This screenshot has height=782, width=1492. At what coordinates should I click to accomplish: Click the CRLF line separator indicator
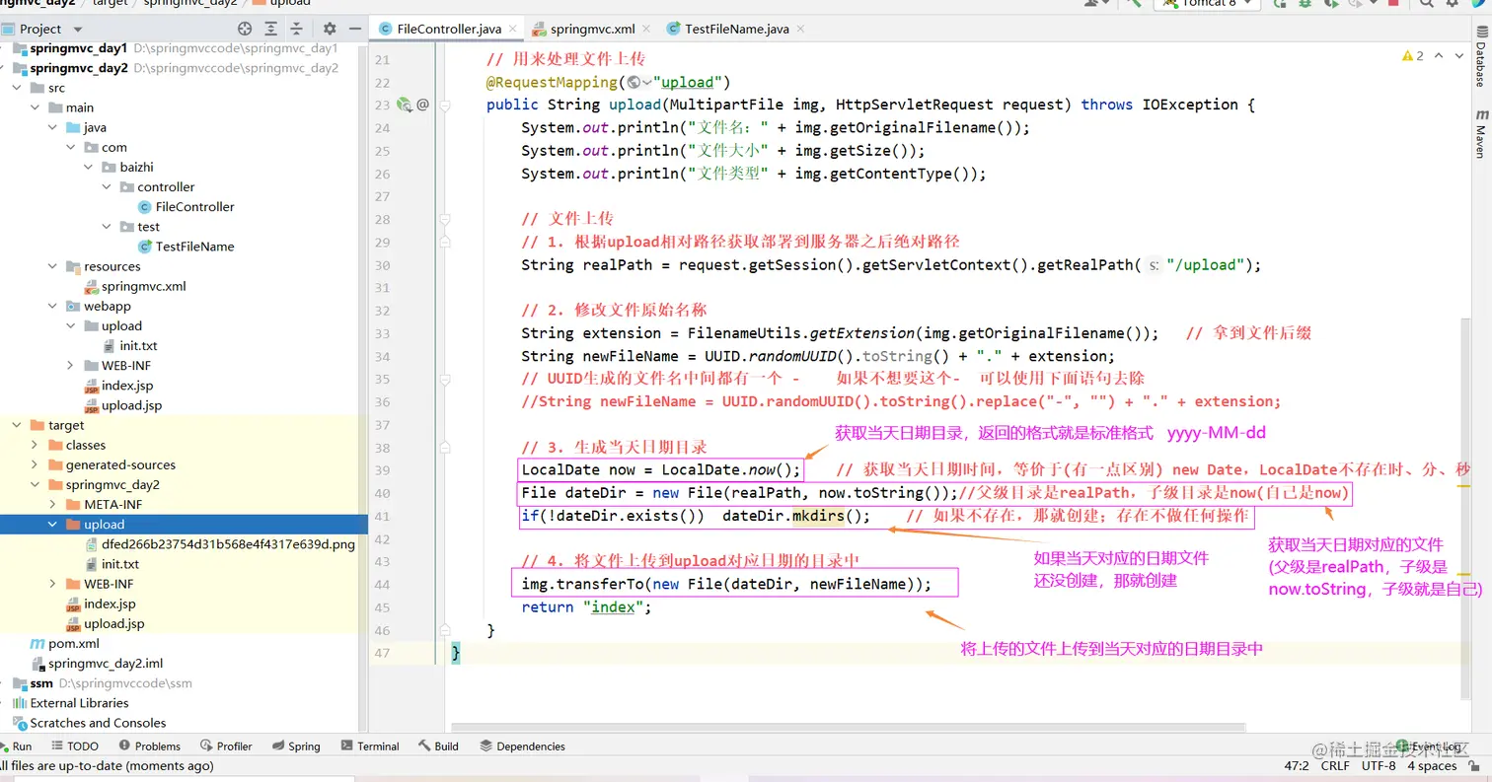pos(1335,766)
